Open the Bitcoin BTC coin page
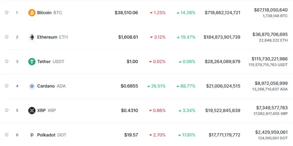Viewport: 293px width, 146px height. [49, 13]
